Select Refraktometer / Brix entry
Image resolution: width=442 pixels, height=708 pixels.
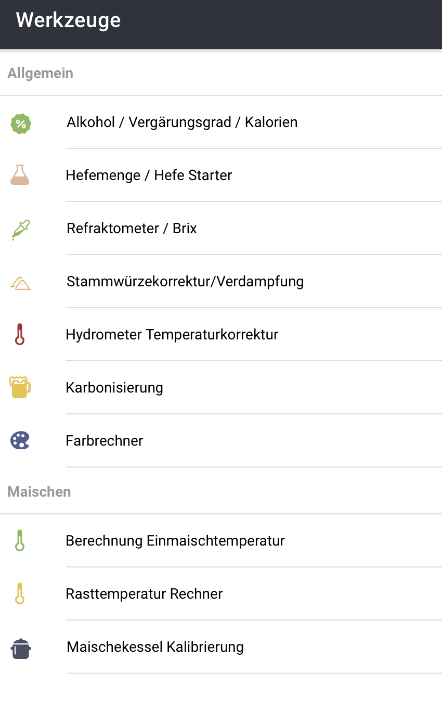132,229
